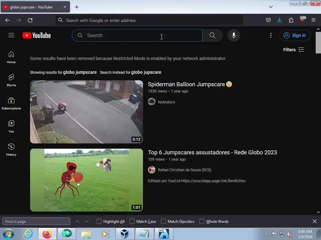Click the browser address bar
This screenshot has height=240, width=321.
(149, 20)
